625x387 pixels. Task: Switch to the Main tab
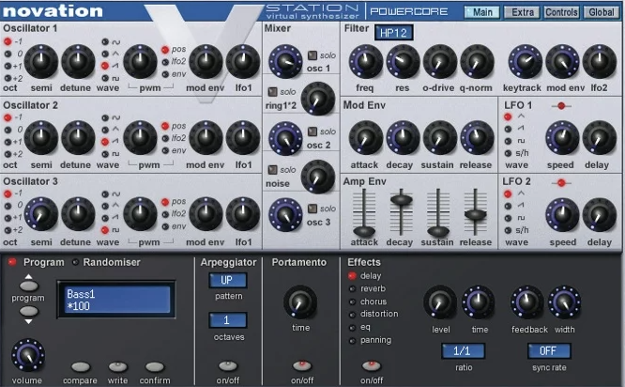click(482, 12)
